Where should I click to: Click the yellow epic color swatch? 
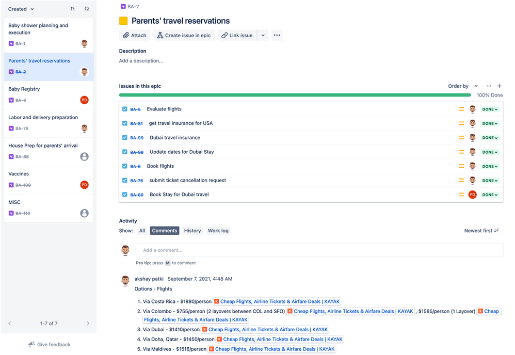pyautogui.click(x=123, y=21)
